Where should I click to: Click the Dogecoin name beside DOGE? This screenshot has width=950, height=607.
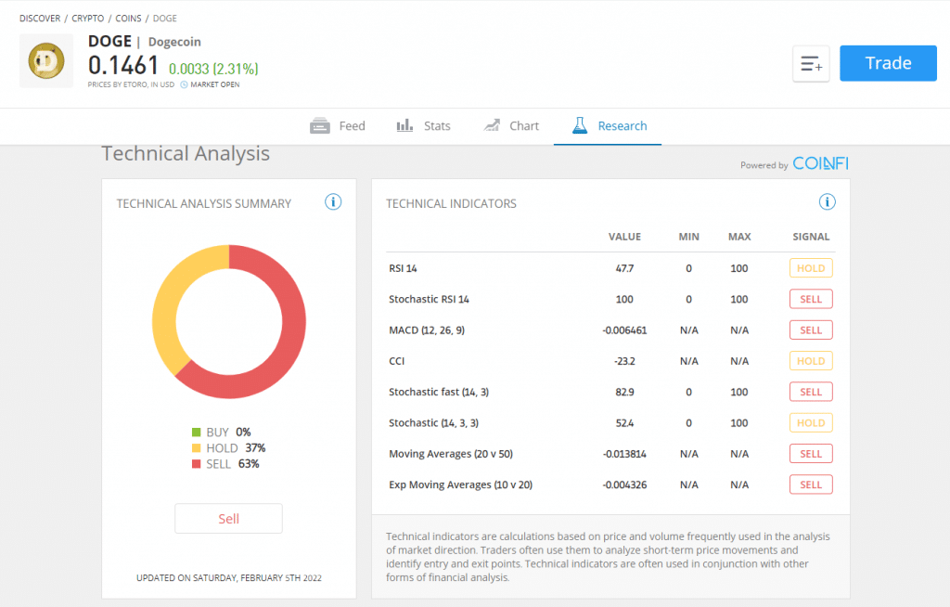174,42
